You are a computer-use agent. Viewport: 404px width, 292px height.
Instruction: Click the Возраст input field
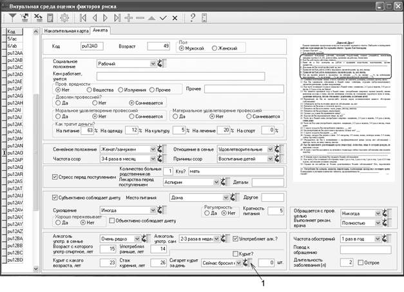coord(157,46)
